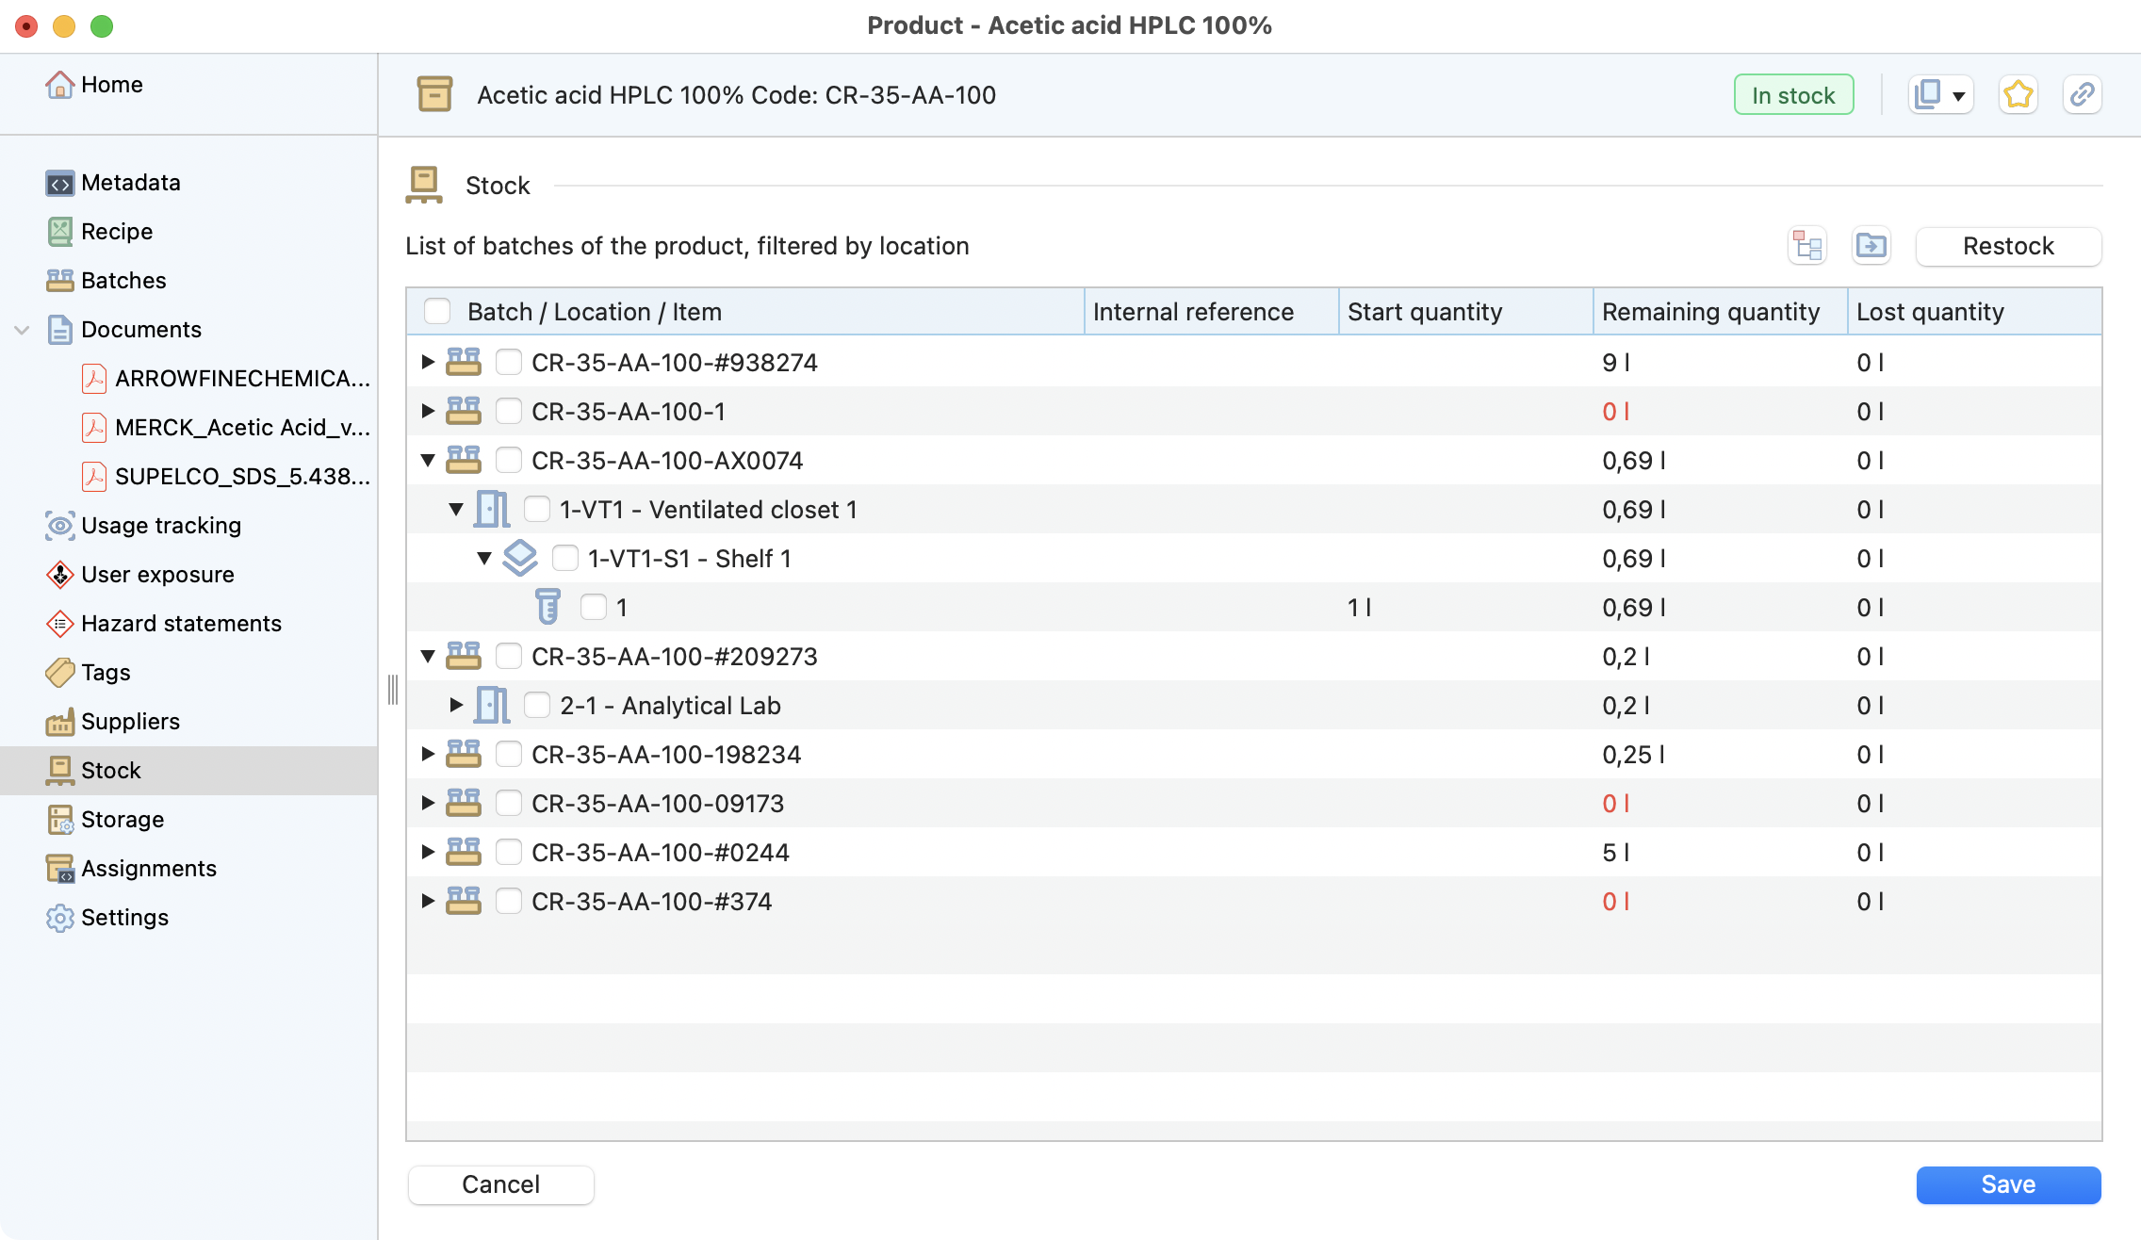This screenshot has width=2141, height=1240.
Task: Open Usage tracking in sidebar
Action: [x=160, y=526]
